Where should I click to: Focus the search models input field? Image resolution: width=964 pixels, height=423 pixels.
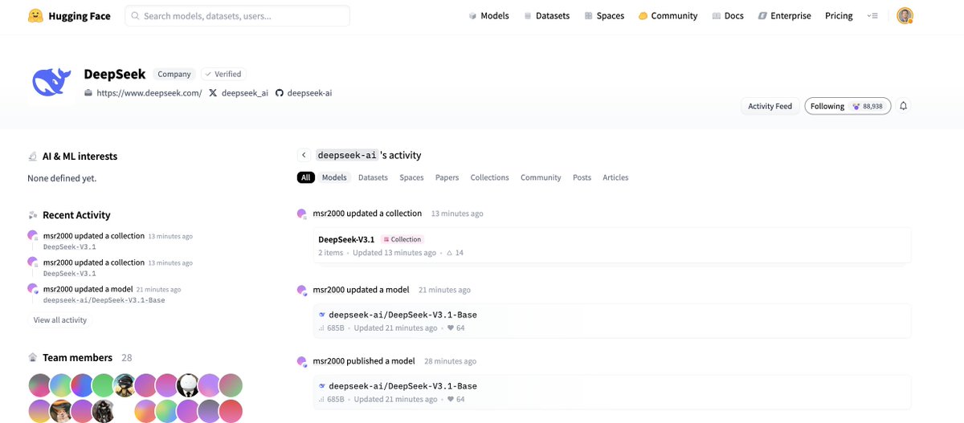click(241, 16)
